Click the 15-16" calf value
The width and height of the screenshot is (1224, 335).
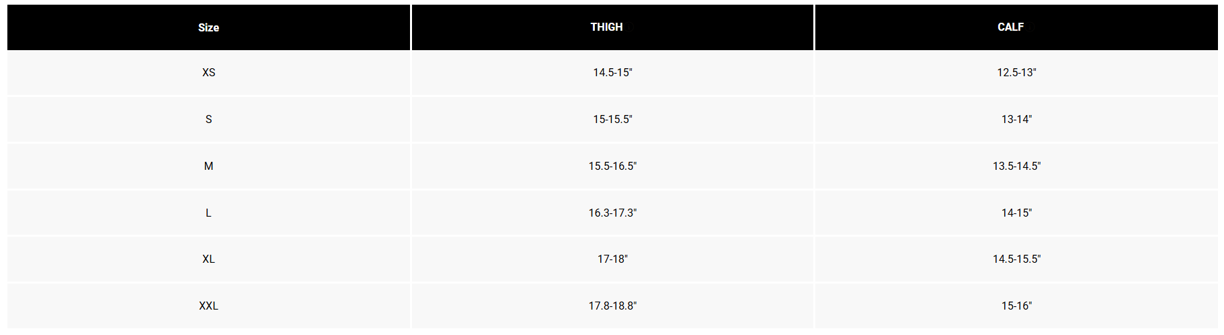[x=1016, y=306]
